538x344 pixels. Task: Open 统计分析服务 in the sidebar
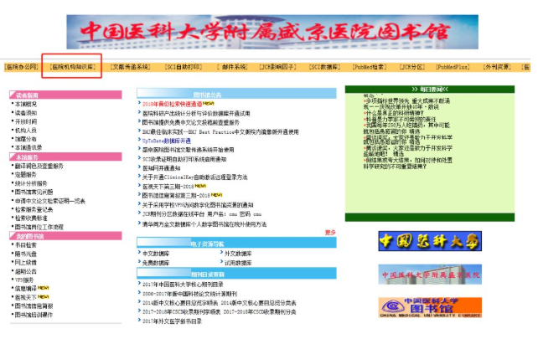pos(31,183)
